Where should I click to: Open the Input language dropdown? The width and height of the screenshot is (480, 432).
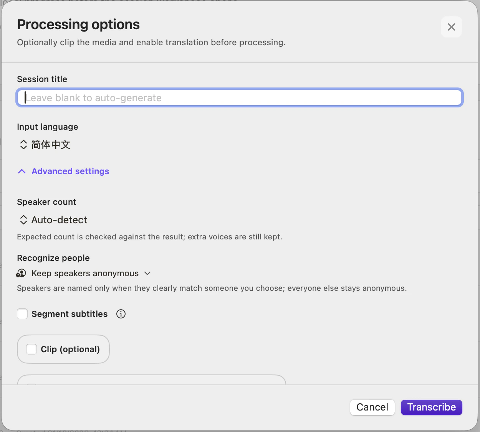click(45, 145)
